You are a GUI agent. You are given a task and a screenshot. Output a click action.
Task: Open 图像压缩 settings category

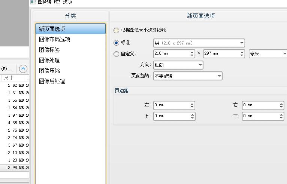coord(49,71)
